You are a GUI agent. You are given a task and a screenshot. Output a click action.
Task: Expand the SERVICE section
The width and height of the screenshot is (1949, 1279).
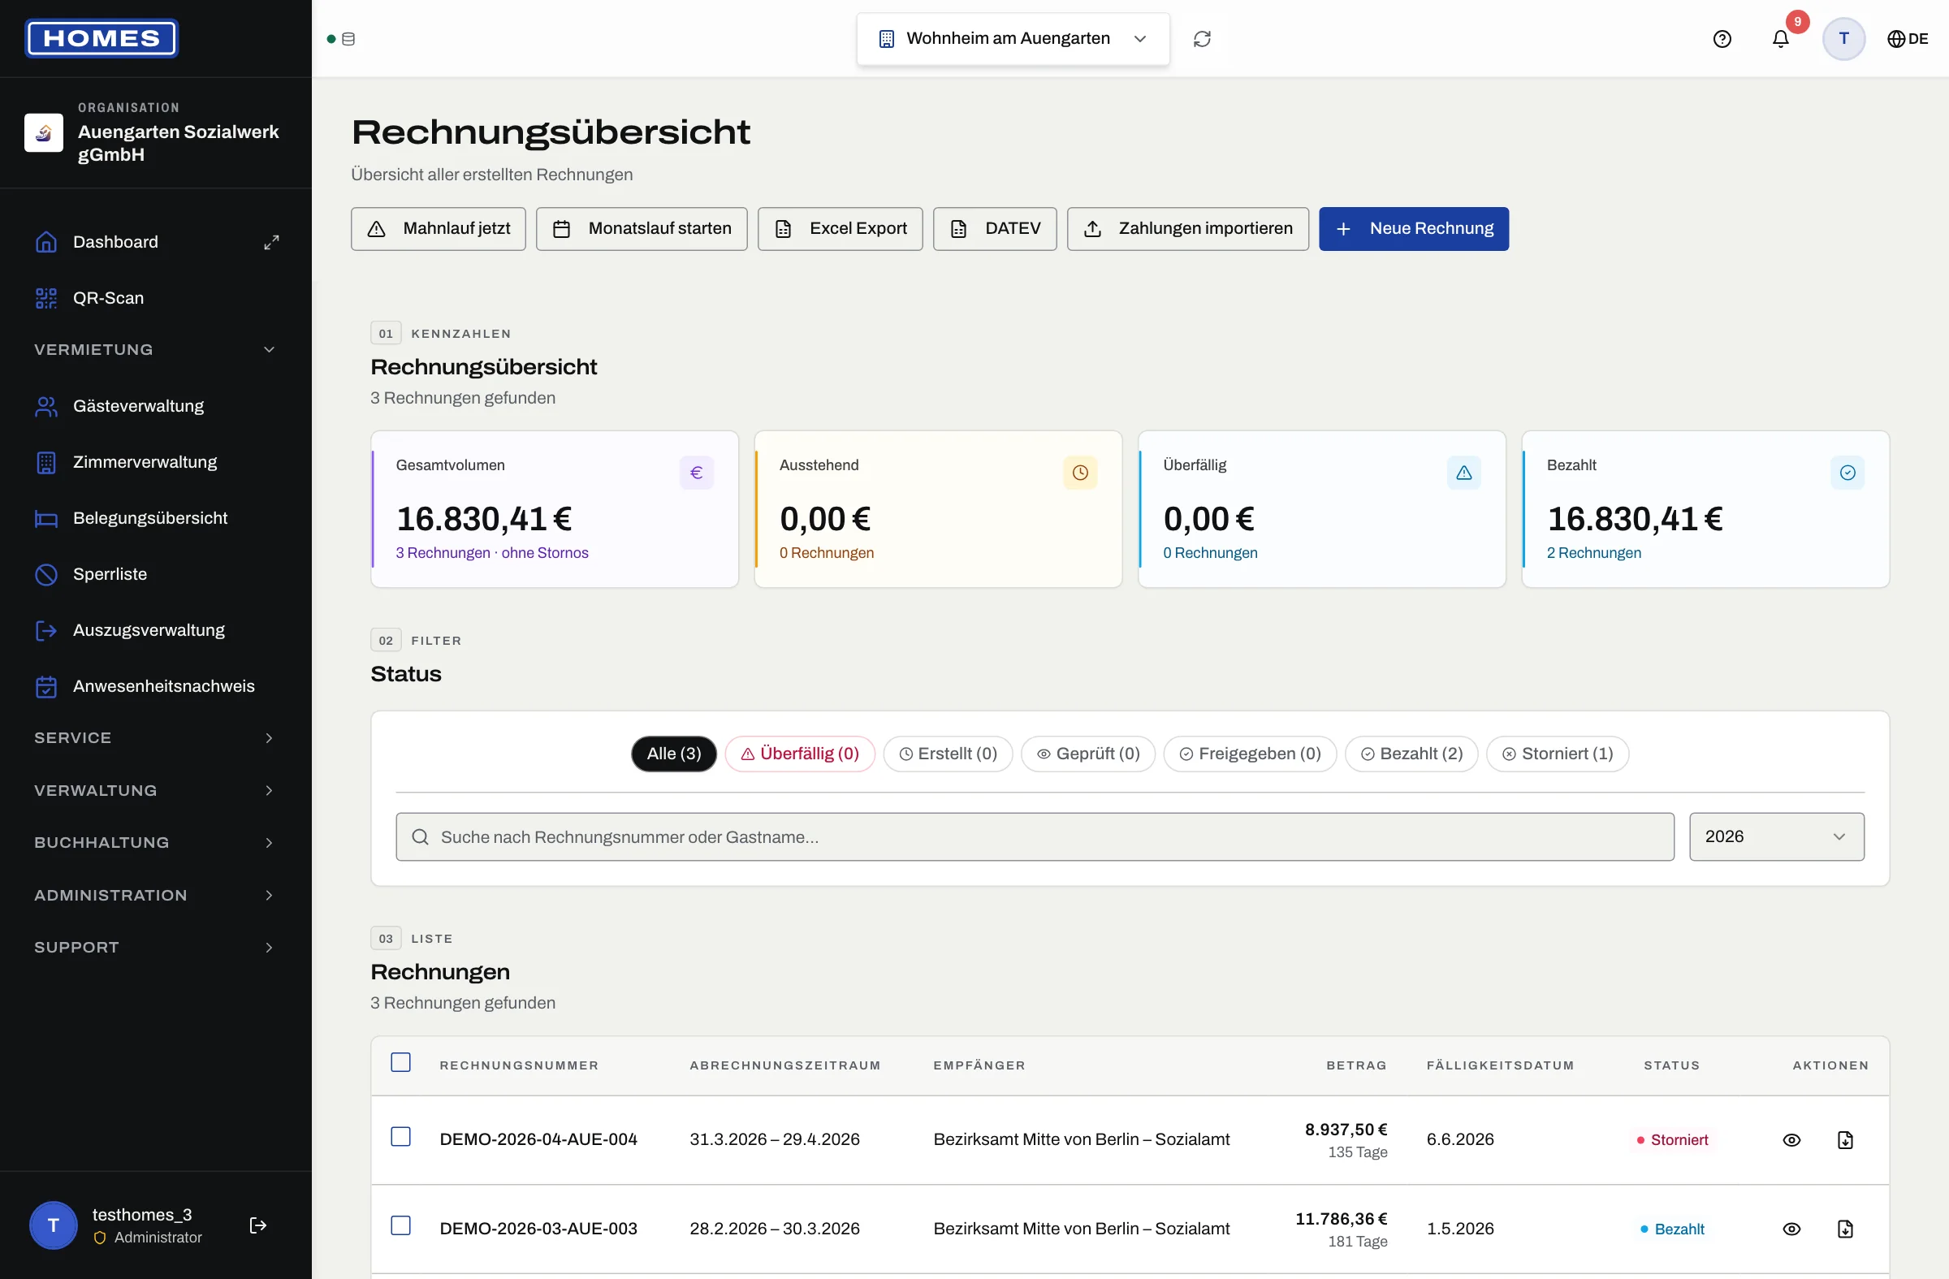coord(155,737)
